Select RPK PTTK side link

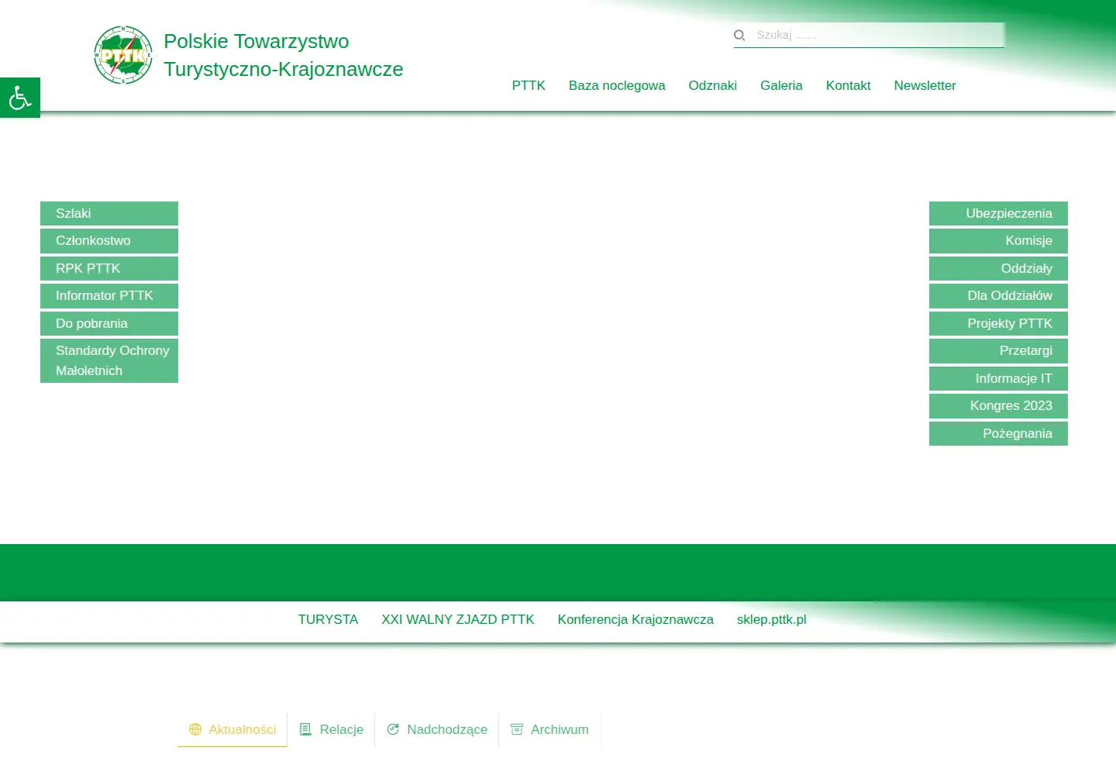click(x=109, y=268)
